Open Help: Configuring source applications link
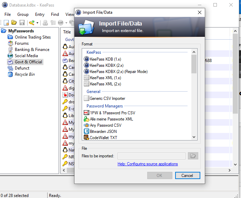 (148, 164)
